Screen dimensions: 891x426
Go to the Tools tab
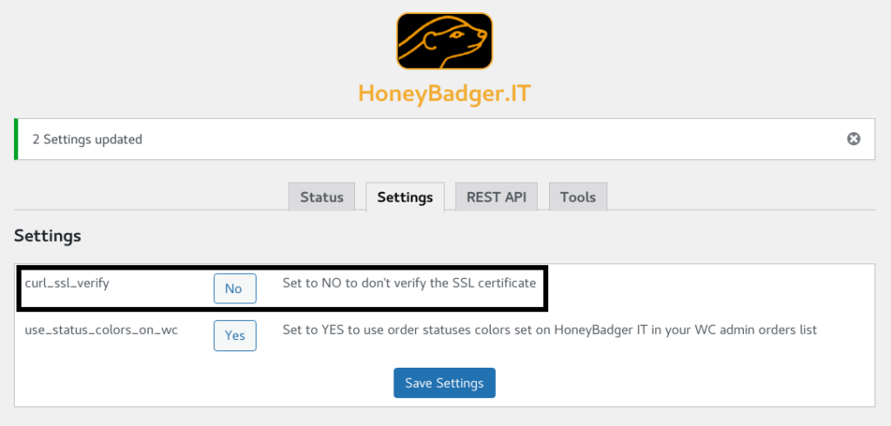click(x=578, y=197)
